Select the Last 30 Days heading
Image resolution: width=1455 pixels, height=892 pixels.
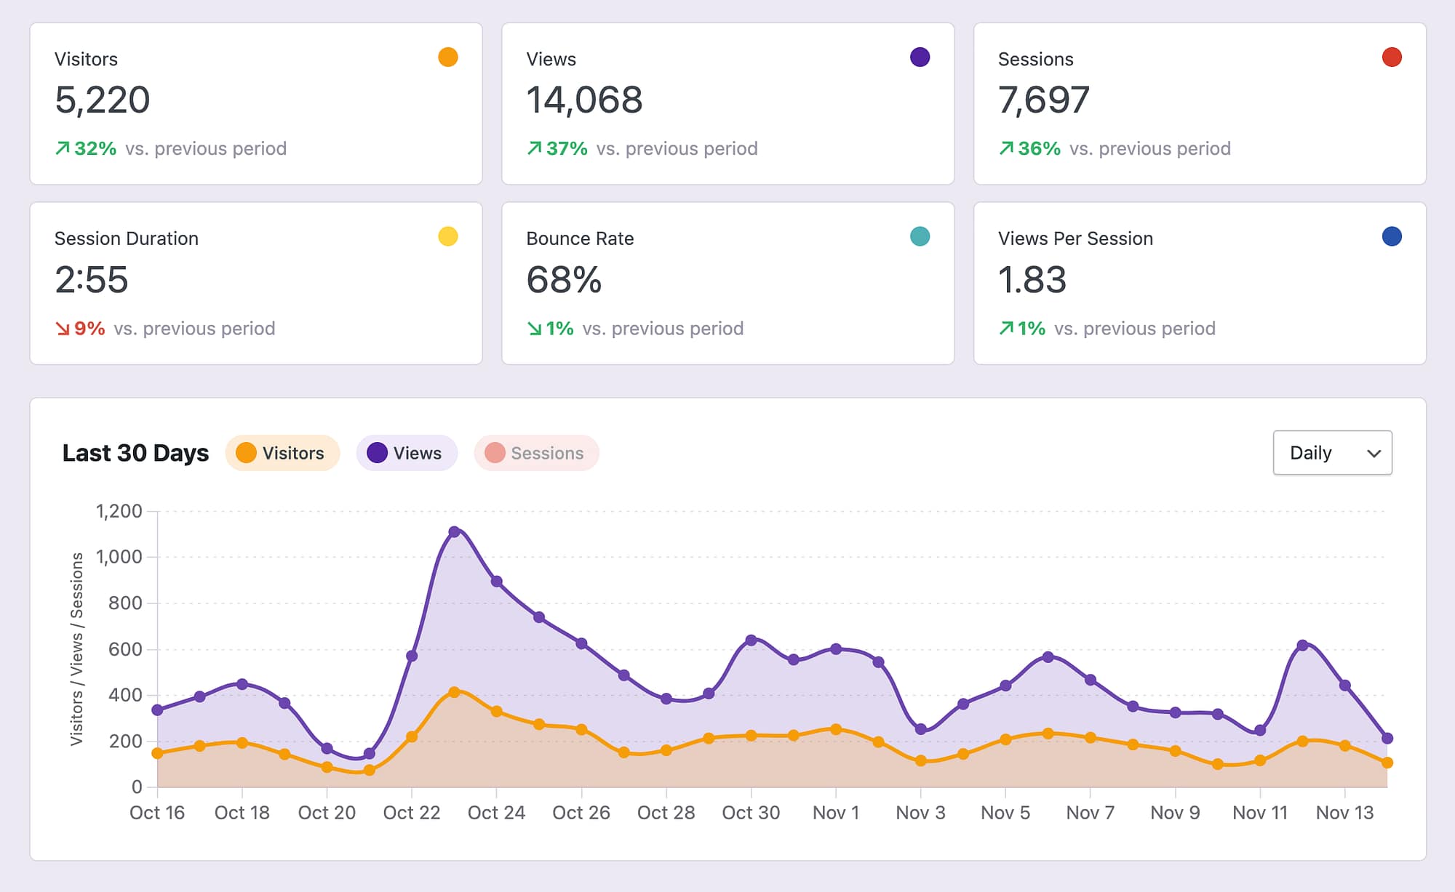(x=135, y=452)
